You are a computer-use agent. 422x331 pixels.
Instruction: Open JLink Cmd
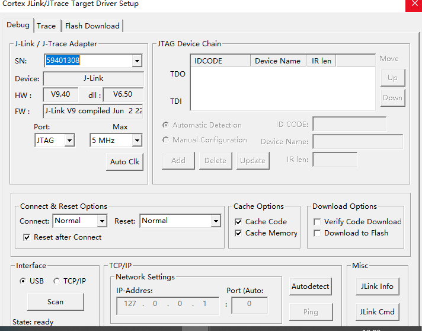click(377, 312)
